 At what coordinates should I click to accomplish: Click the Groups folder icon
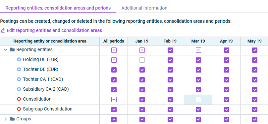(12, 119)
